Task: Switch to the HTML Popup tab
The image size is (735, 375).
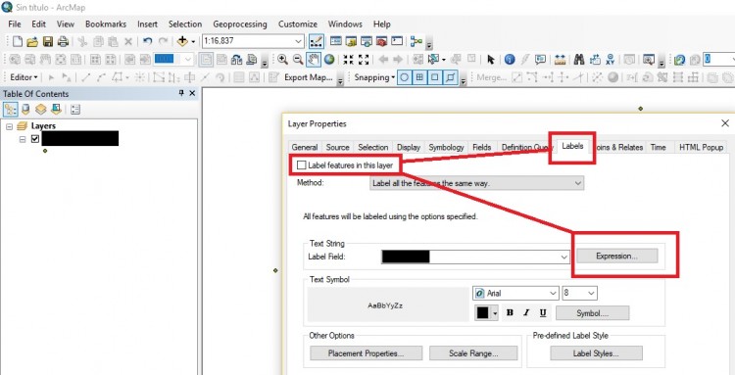Action: click(x=702, y=147)
